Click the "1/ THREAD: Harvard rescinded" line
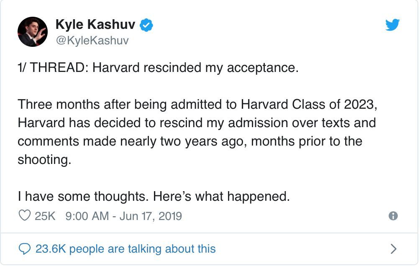This screenshot has width=420, height=266. pos(158,68)
